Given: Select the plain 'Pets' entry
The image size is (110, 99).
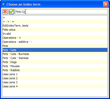Looking at the screenshot, I should (x=55, y=46).
